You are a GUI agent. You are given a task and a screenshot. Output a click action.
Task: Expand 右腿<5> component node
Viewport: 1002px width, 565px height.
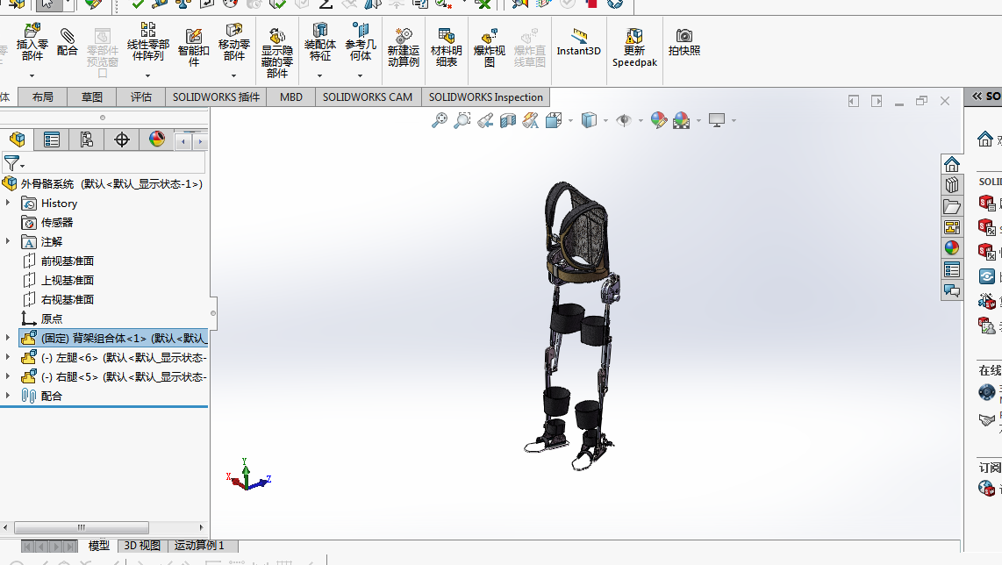click(8, 375)
